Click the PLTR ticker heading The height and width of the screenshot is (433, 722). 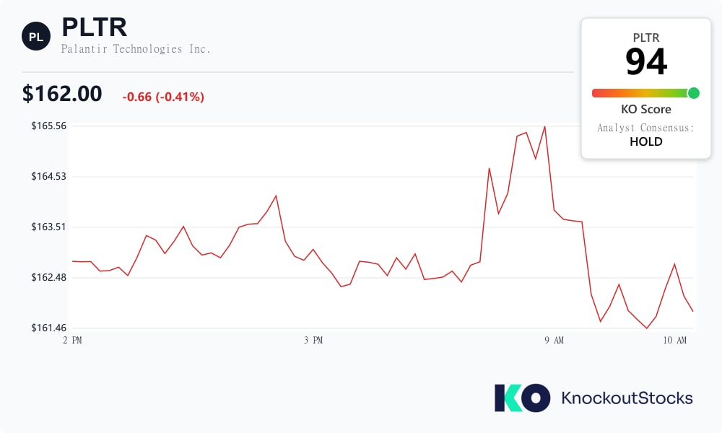coord(95,27)
